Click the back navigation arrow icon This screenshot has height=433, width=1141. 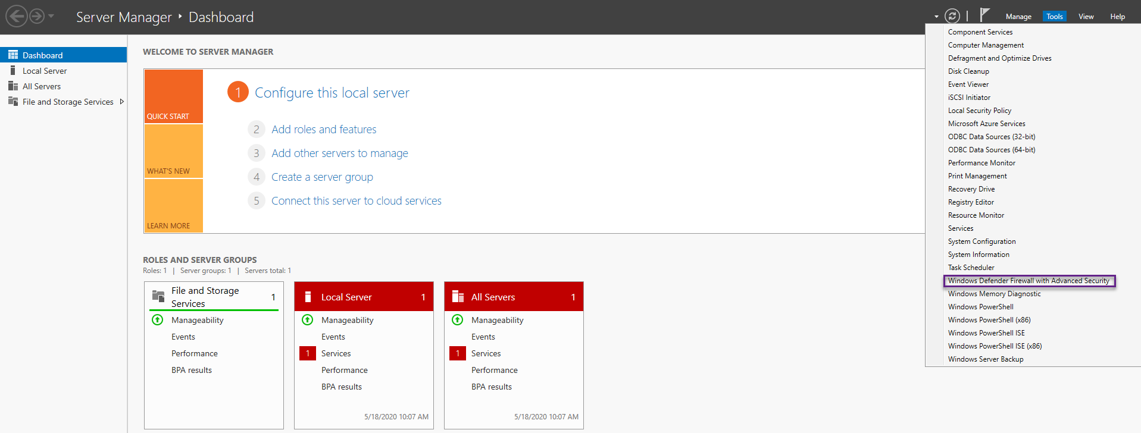pos(17,16)
